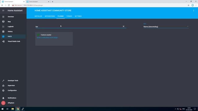Screen dimensions: 198x111
Task: Toggle the sidebar hamburger menu icon
Action: pyautogui.click(x=3, y=10)
